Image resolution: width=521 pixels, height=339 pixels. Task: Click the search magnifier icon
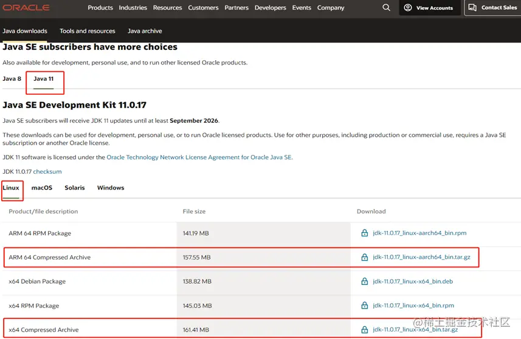pyautogui.click(x=387, y=8)
